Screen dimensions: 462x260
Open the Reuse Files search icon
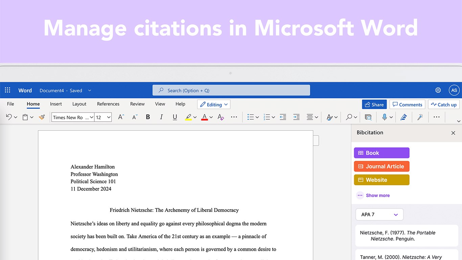368,117
